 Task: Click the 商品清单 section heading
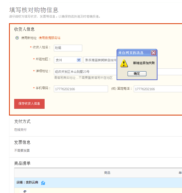click(x=22, y=163)
